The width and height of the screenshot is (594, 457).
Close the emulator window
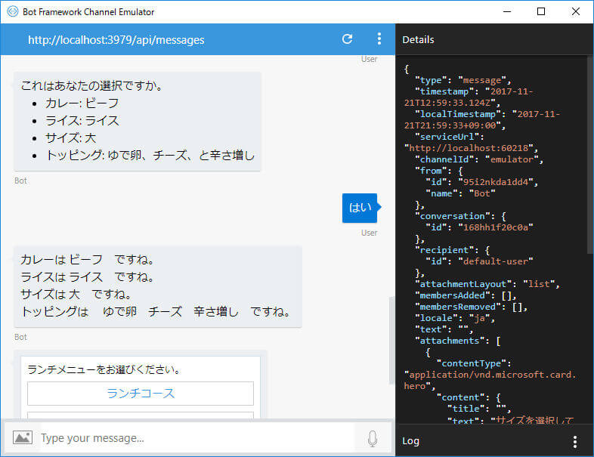pos(575,12)
